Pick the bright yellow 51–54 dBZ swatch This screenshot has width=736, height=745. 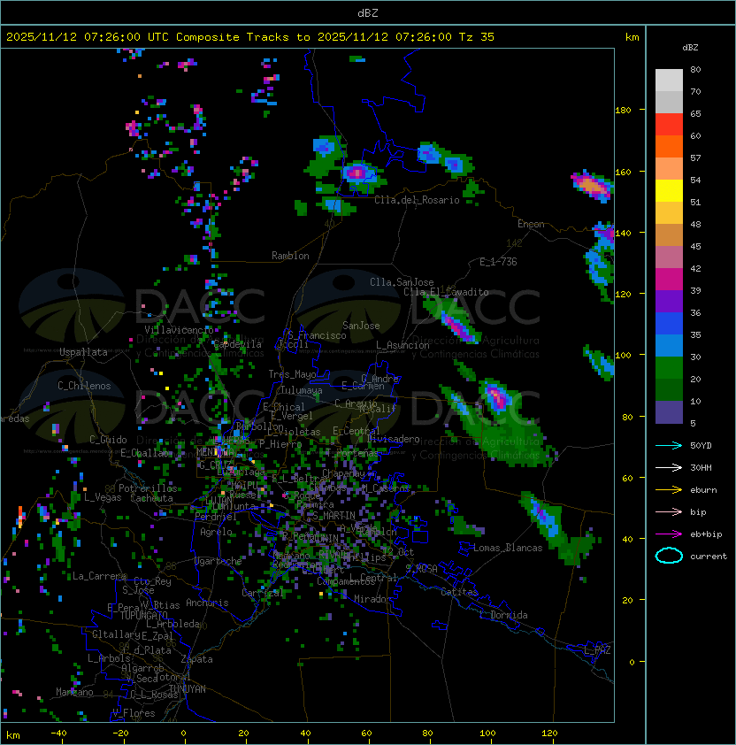coord(669,191)
